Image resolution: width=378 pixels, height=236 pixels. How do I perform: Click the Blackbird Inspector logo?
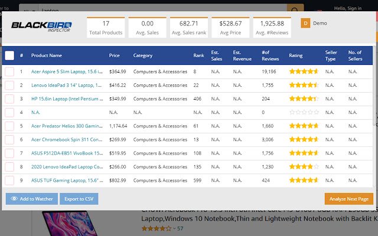41,27
